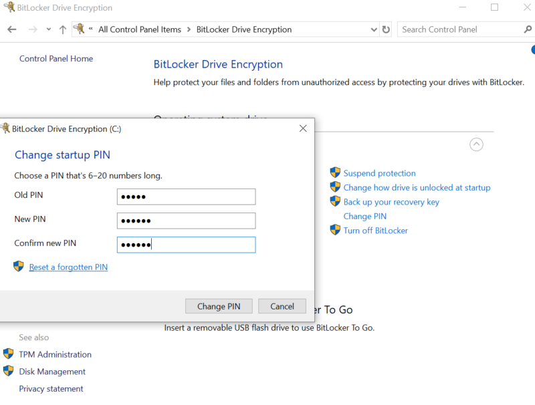Click the search magnifier icon
535x405 pixels.
tap(528, 29)
